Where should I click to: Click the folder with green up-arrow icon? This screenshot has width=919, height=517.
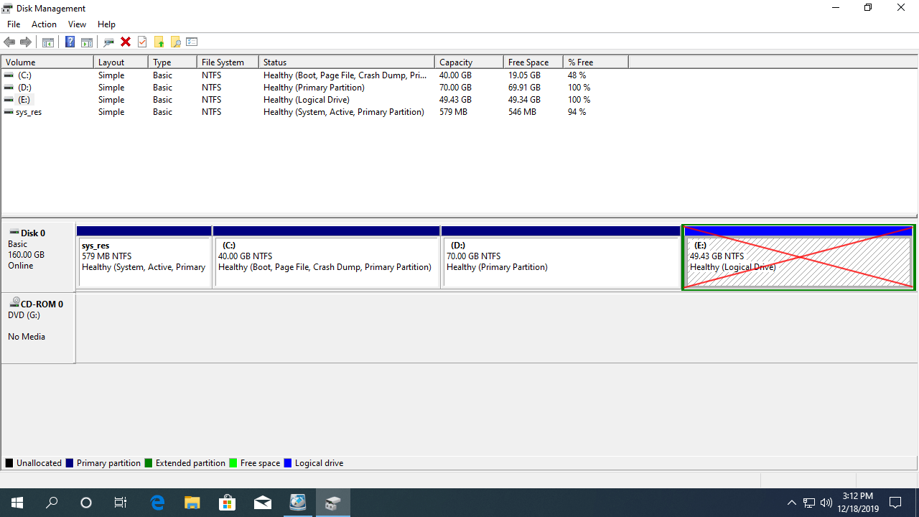pyautogui.click(x=159, y=42)
